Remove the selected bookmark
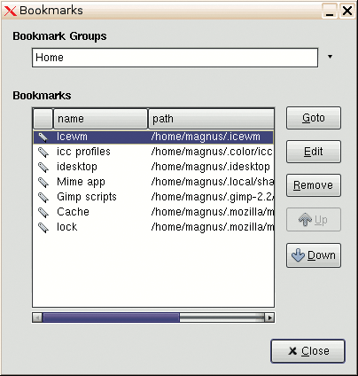Viewport: 358px width, 376px height. pyautogui.click(x=314, y=185)
